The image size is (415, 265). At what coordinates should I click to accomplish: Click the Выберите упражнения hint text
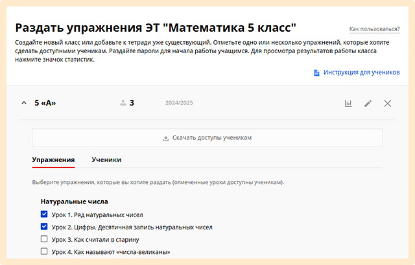(x=158, y=182)
